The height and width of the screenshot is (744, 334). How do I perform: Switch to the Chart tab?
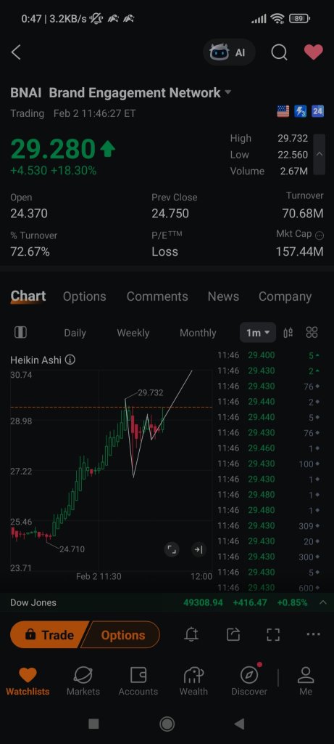coord(28,296)
